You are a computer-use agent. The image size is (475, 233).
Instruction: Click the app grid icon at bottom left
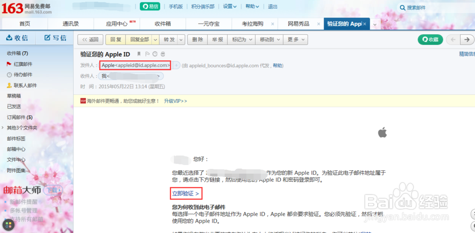pos(9,225)
